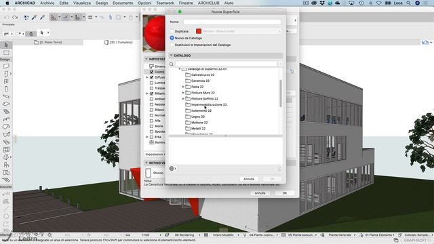Open the Design menu
The image size is (434, 244).
(x=102, y=3)
